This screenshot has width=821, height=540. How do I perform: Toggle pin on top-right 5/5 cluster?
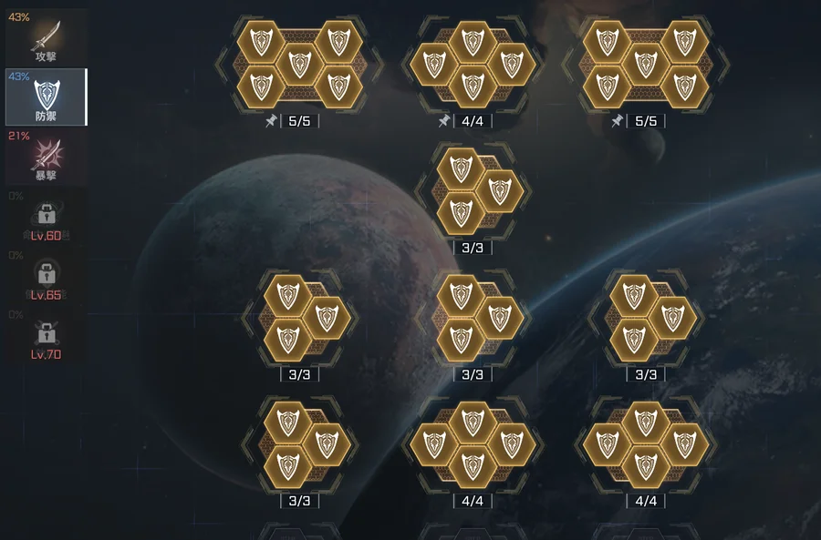(x=617, y=121)
